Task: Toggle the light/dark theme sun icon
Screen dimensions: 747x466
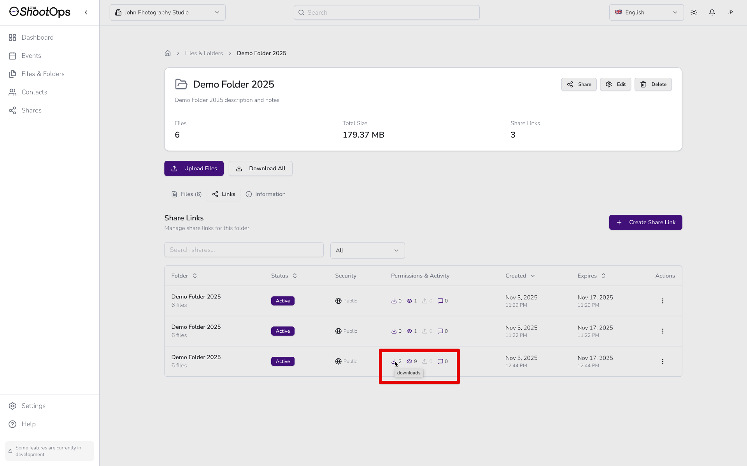Action: [694, 12]
